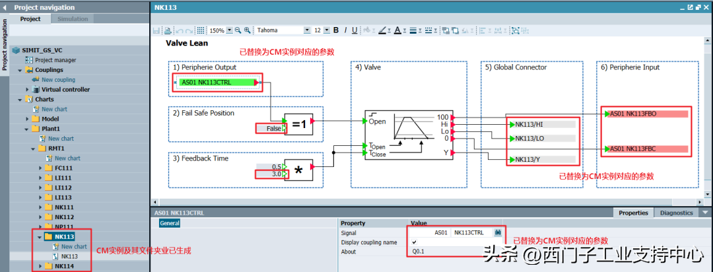This screenshot has height=272, width=713.
Task: Click the New coupling link
Action: 58,80
